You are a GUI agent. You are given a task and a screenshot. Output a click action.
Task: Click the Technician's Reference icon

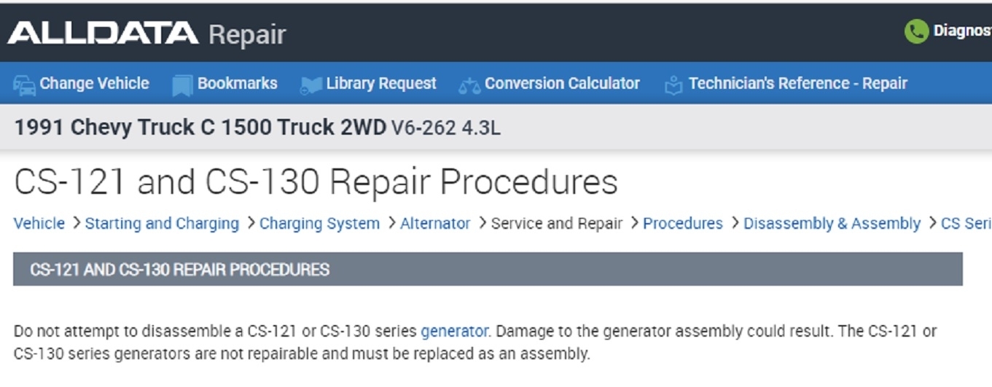[673, 85]
